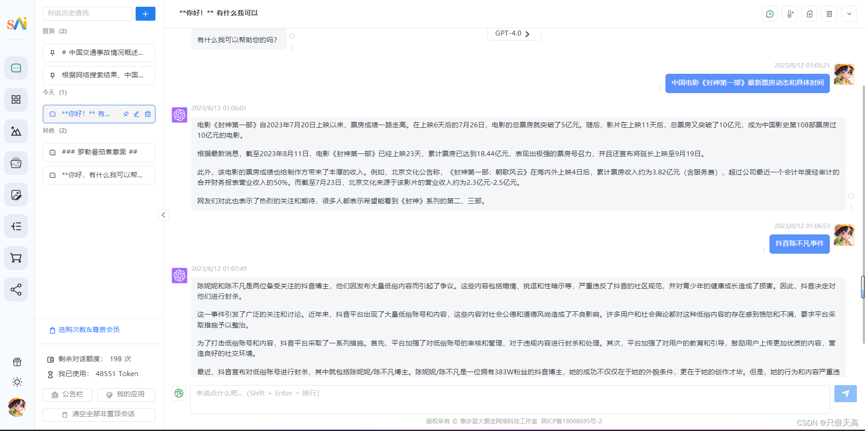Click ICP footer '陕ICP备18008695号-2'
865x431 pixels.
(x=571, y=422)
